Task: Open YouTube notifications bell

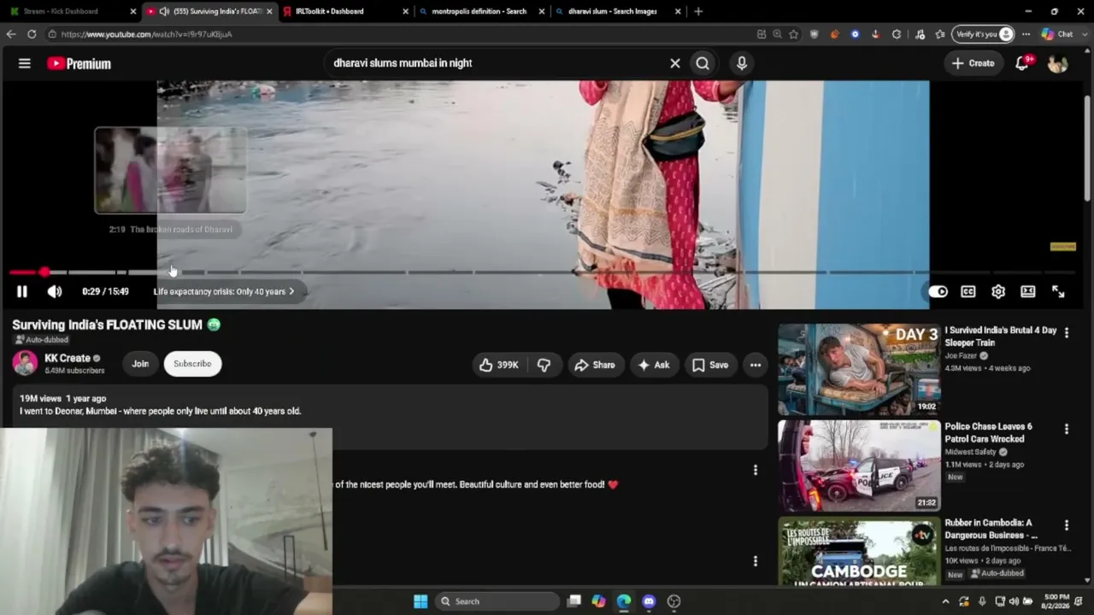Action: point(1022,63)
